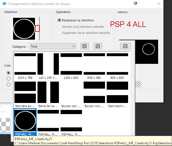
Task: Open the Catégorie dropdown showing Tous
Action: point(53,46)
